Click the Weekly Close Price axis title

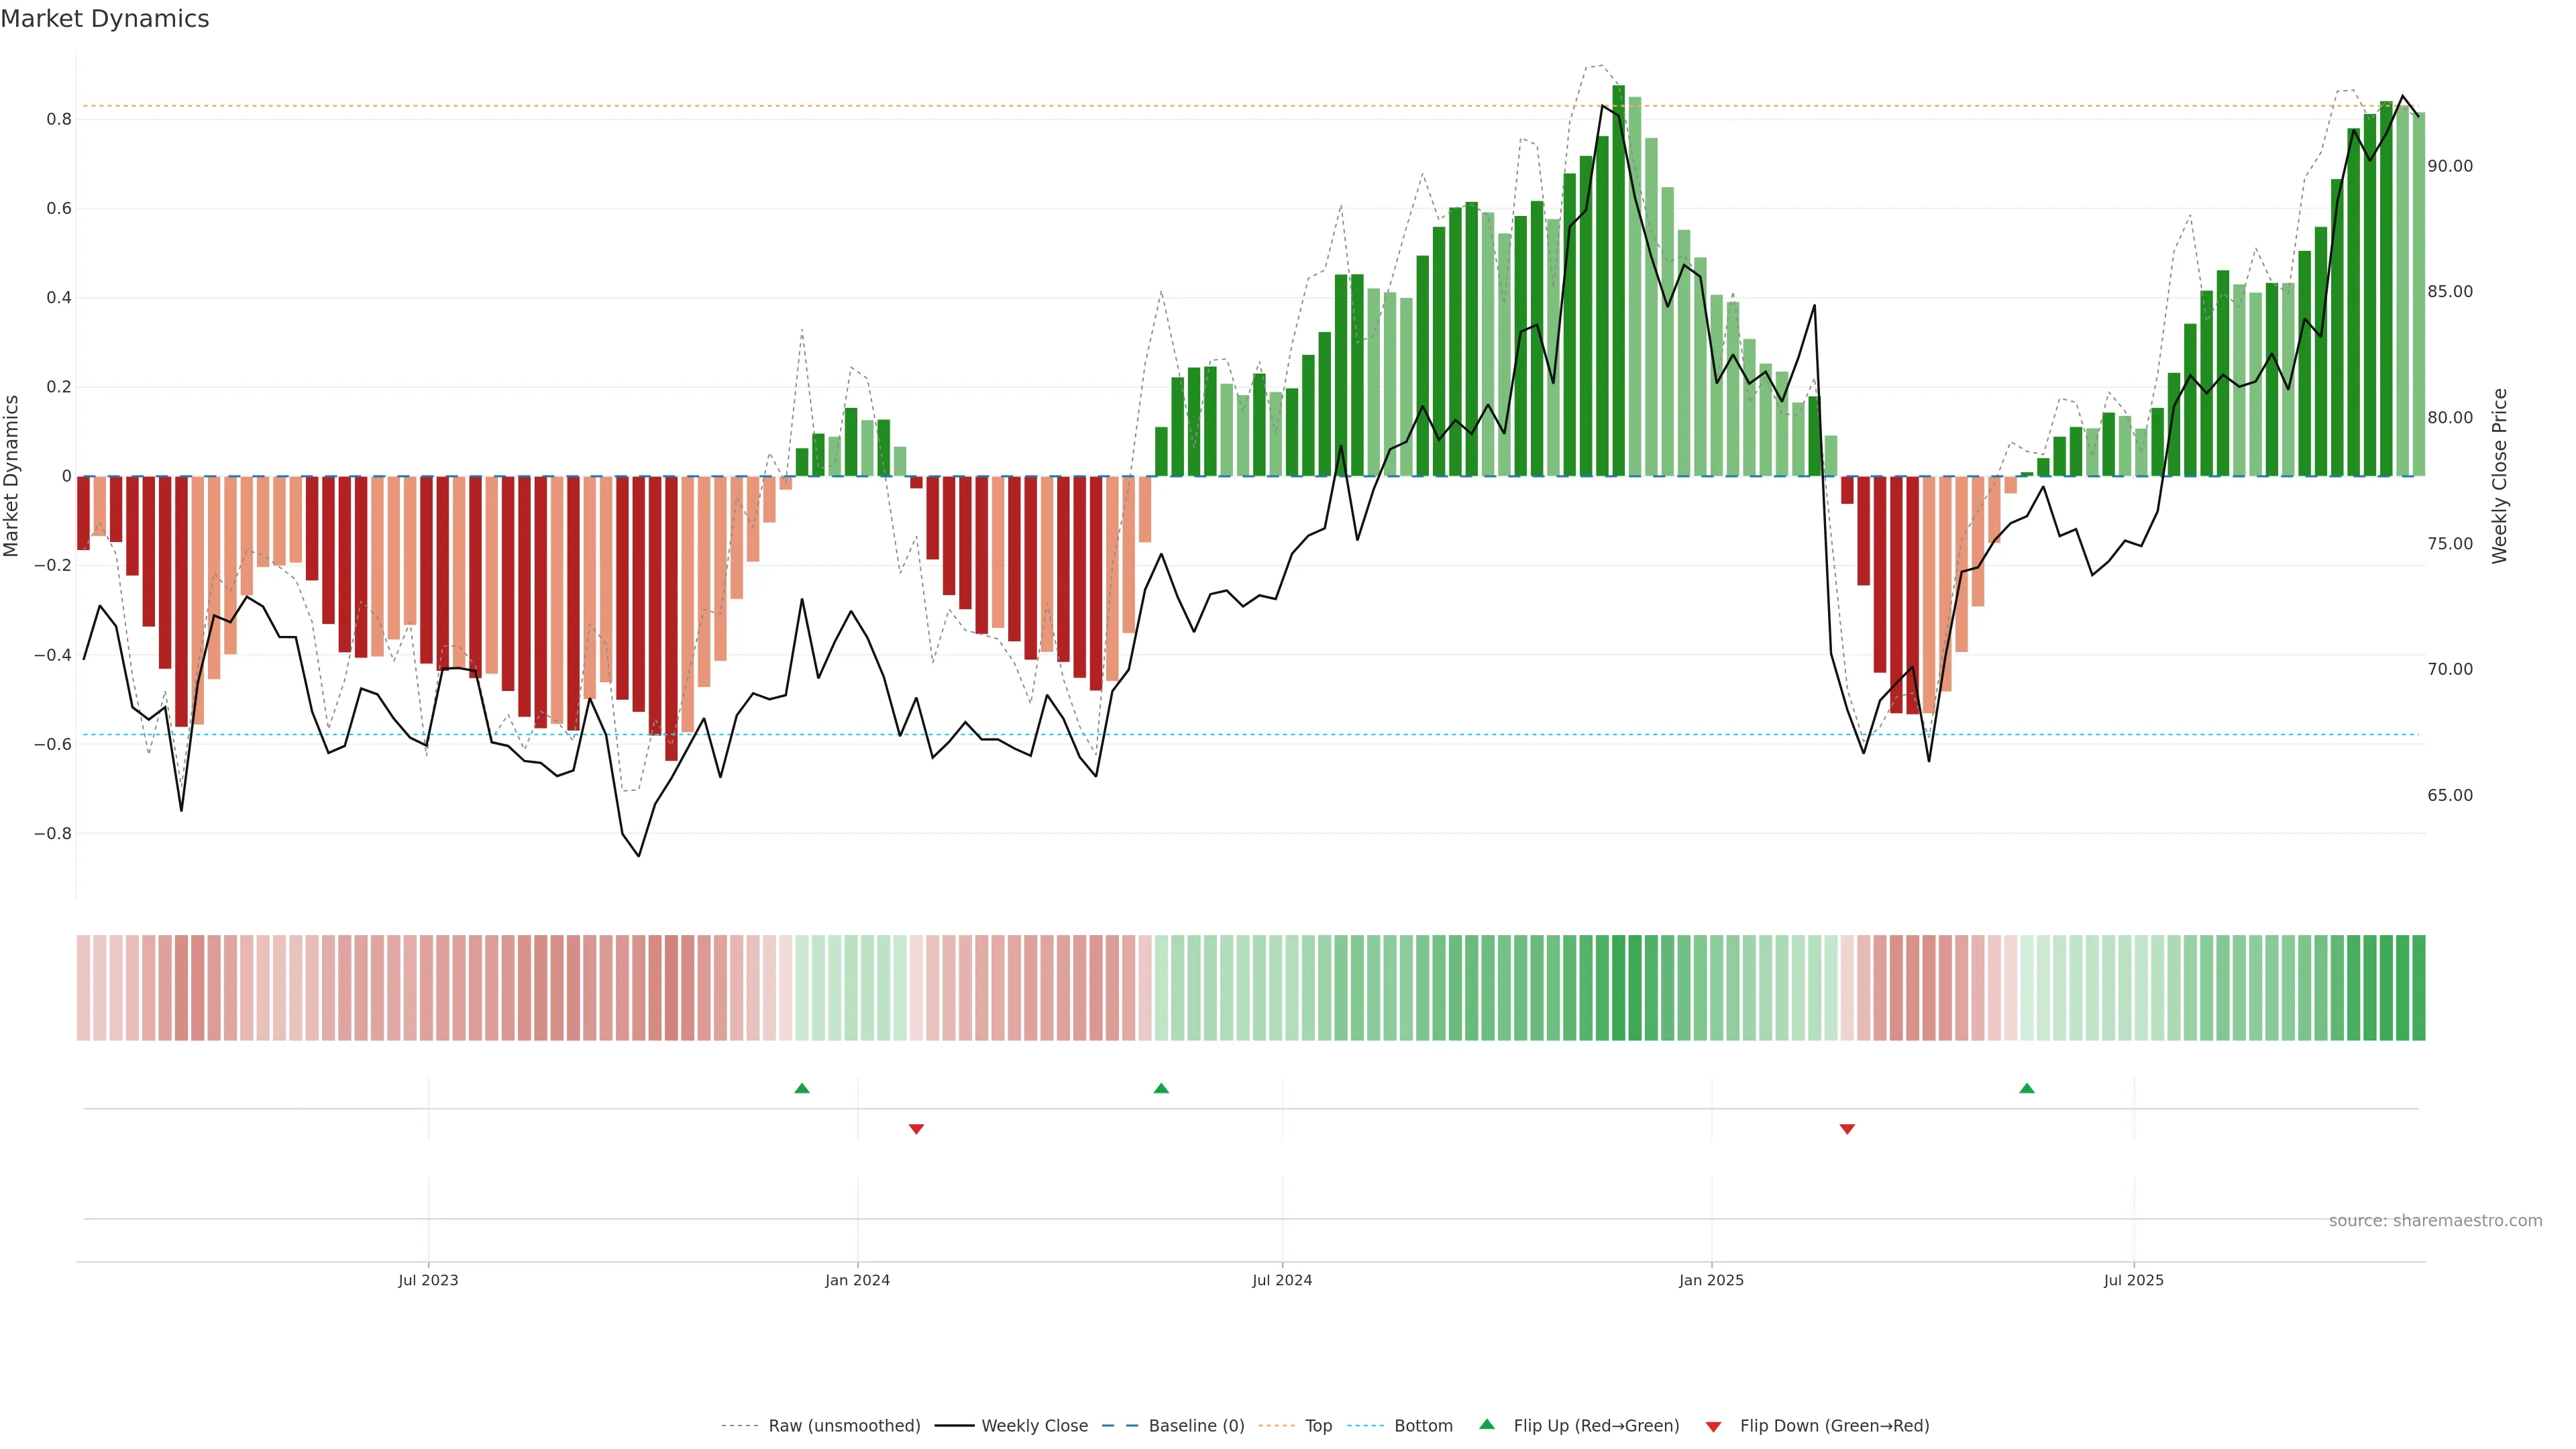[x=2499, y=476]
